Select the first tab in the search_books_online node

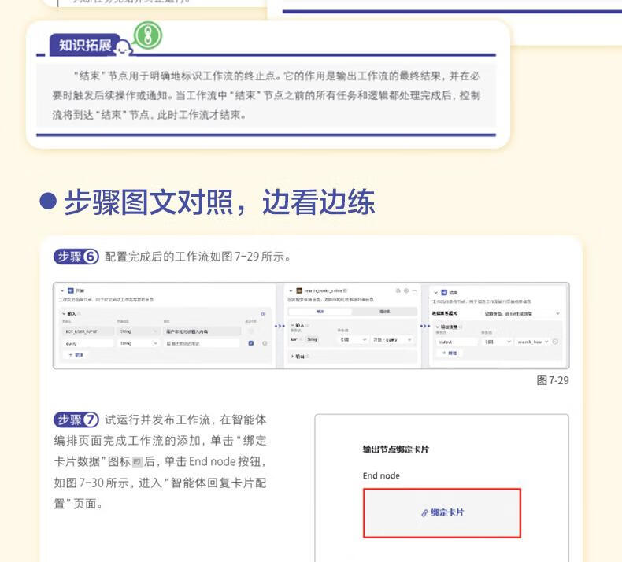tap(320, 312)
